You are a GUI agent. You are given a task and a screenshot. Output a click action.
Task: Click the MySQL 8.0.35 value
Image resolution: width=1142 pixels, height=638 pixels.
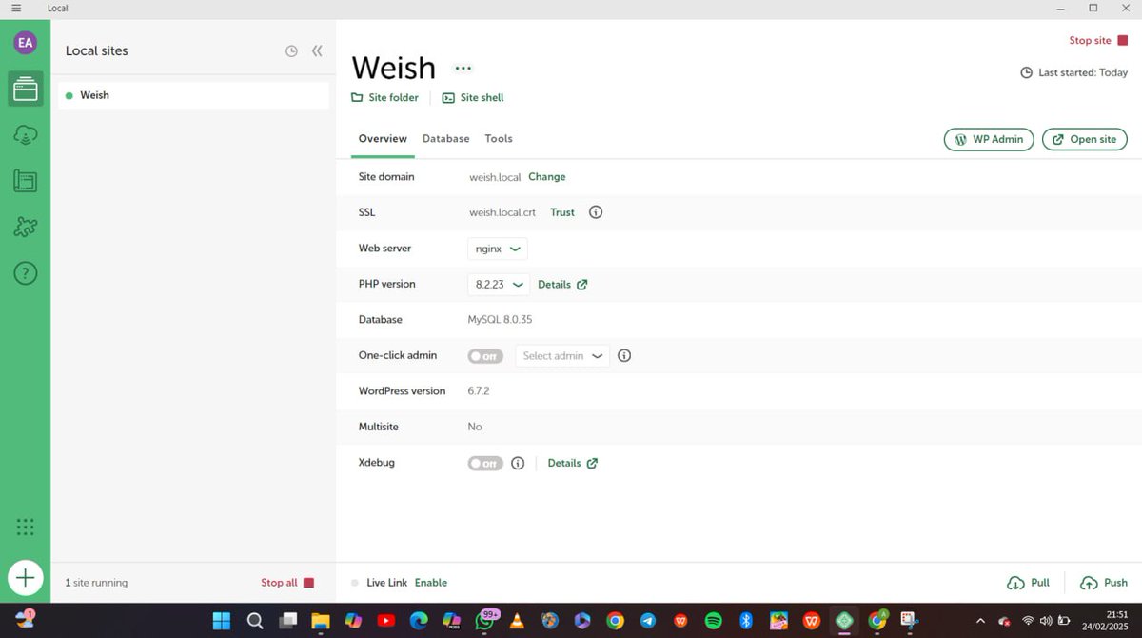point(500,320)
